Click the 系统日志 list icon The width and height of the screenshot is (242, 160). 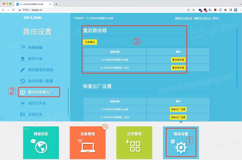click(x=22, y=114)
